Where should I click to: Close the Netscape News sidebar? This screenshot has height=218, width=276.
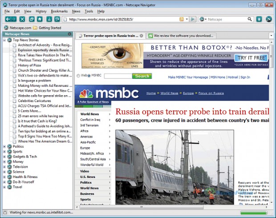click(69, 34)
